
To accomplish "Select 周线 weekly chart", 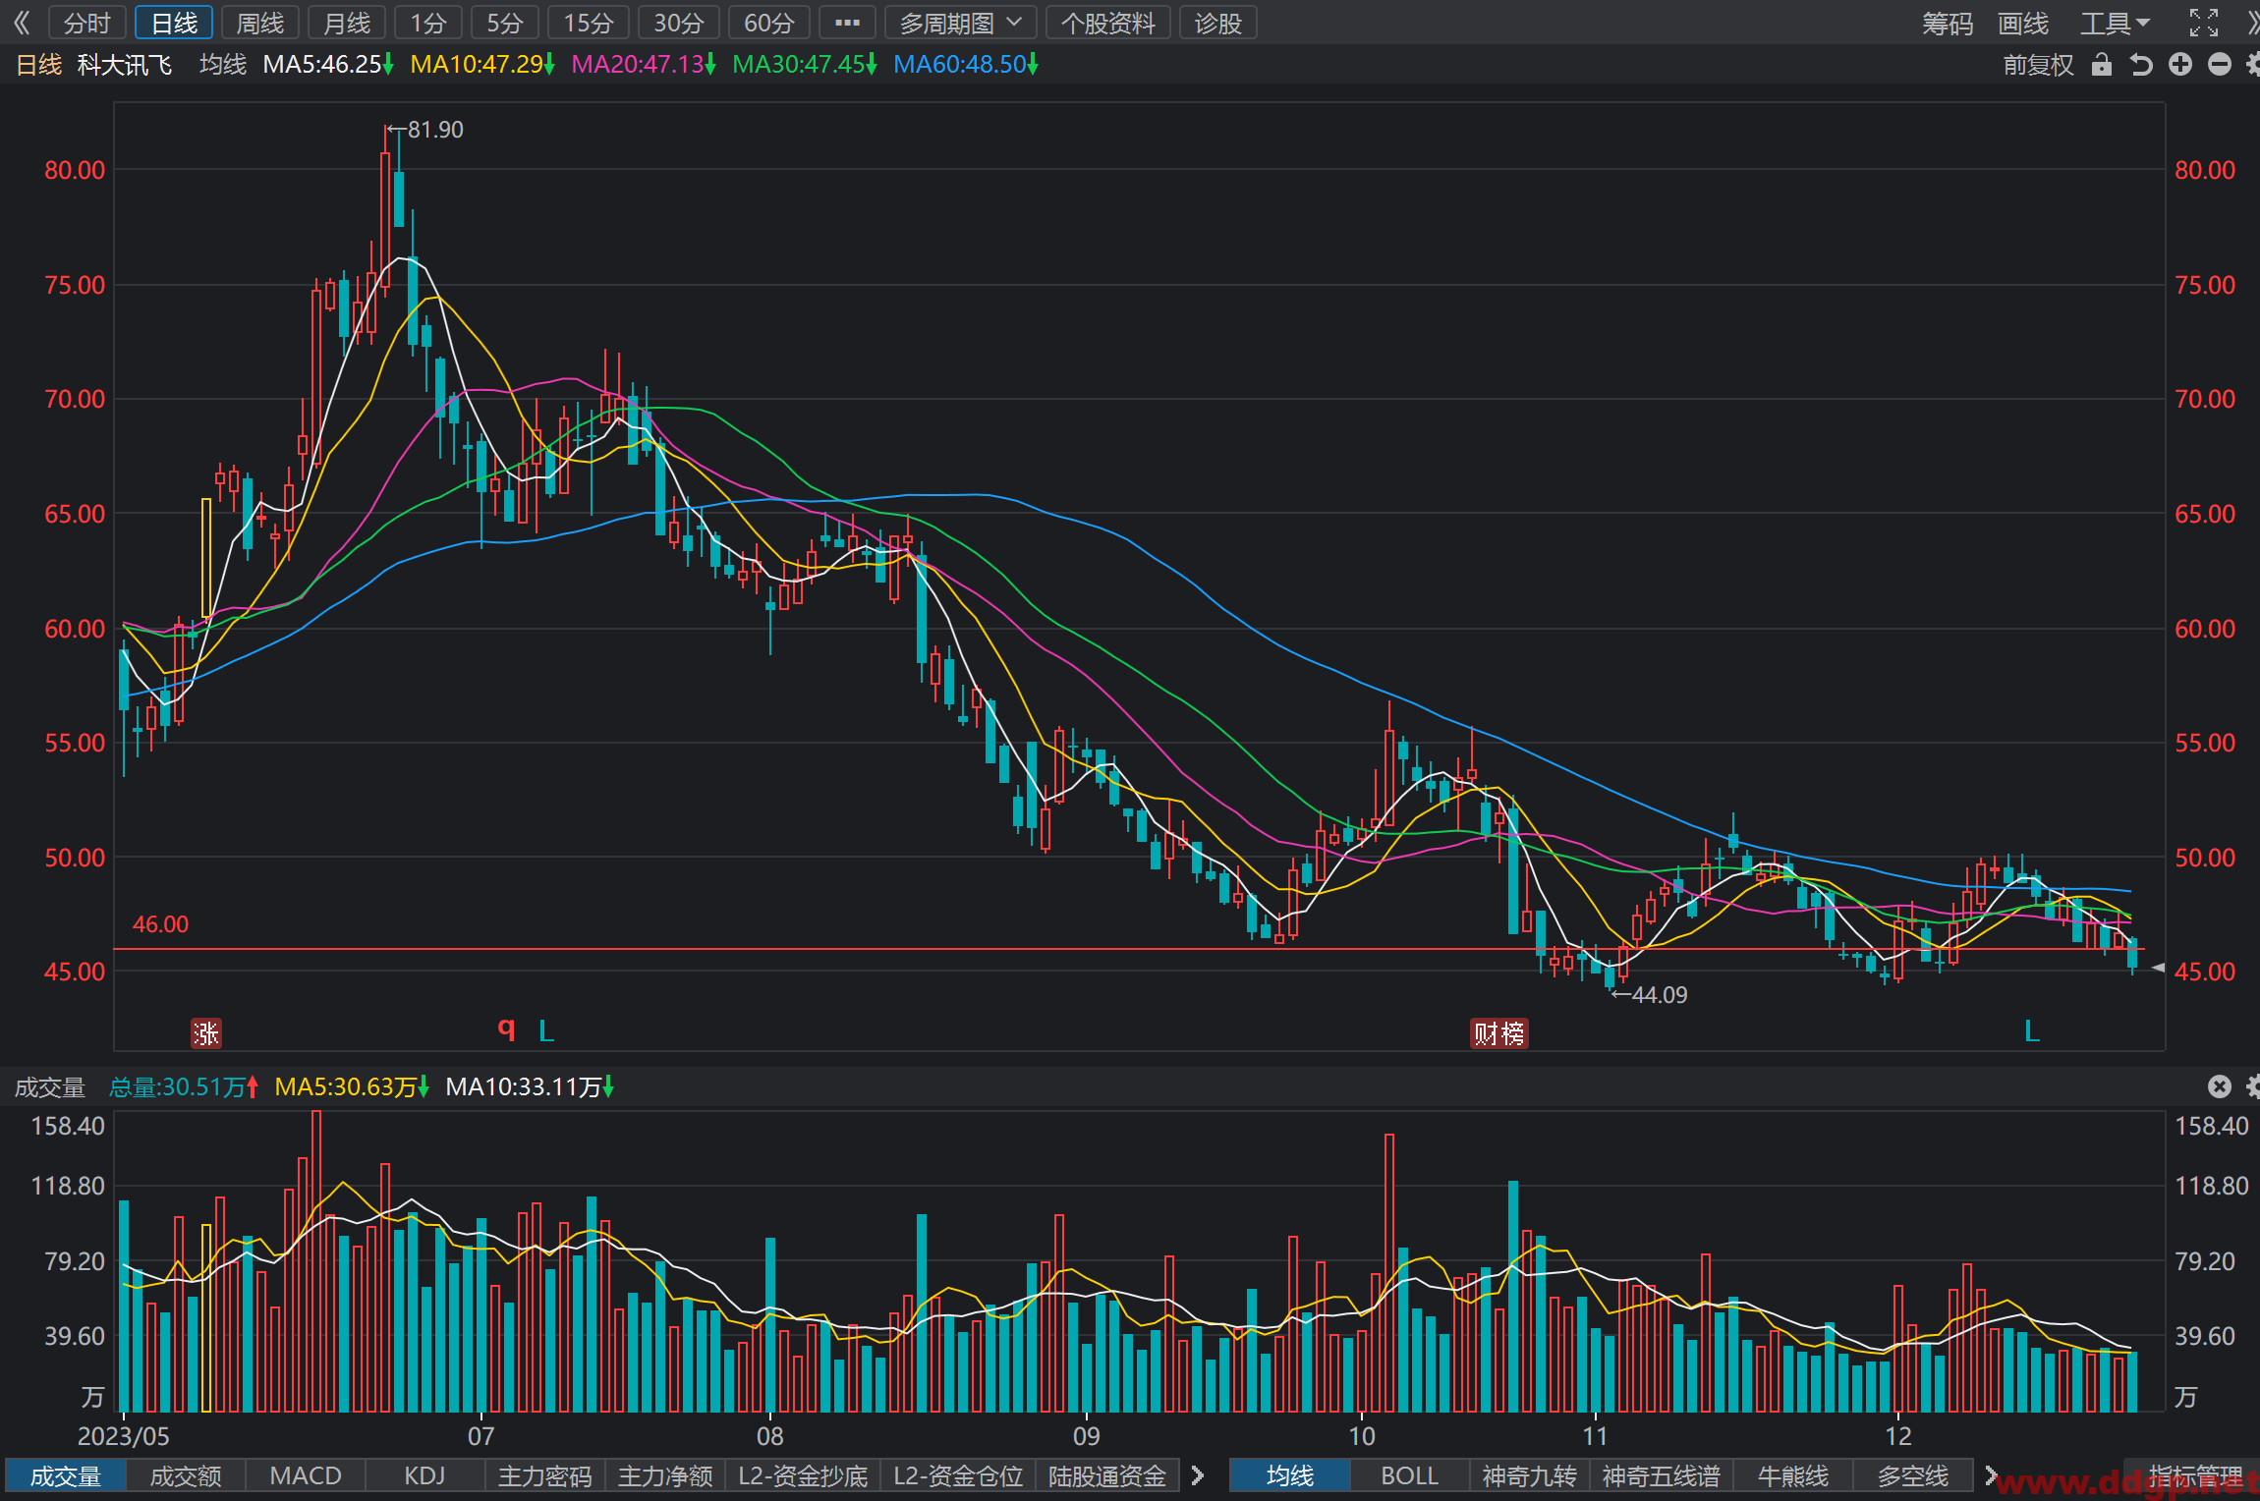I will [260, 23].
